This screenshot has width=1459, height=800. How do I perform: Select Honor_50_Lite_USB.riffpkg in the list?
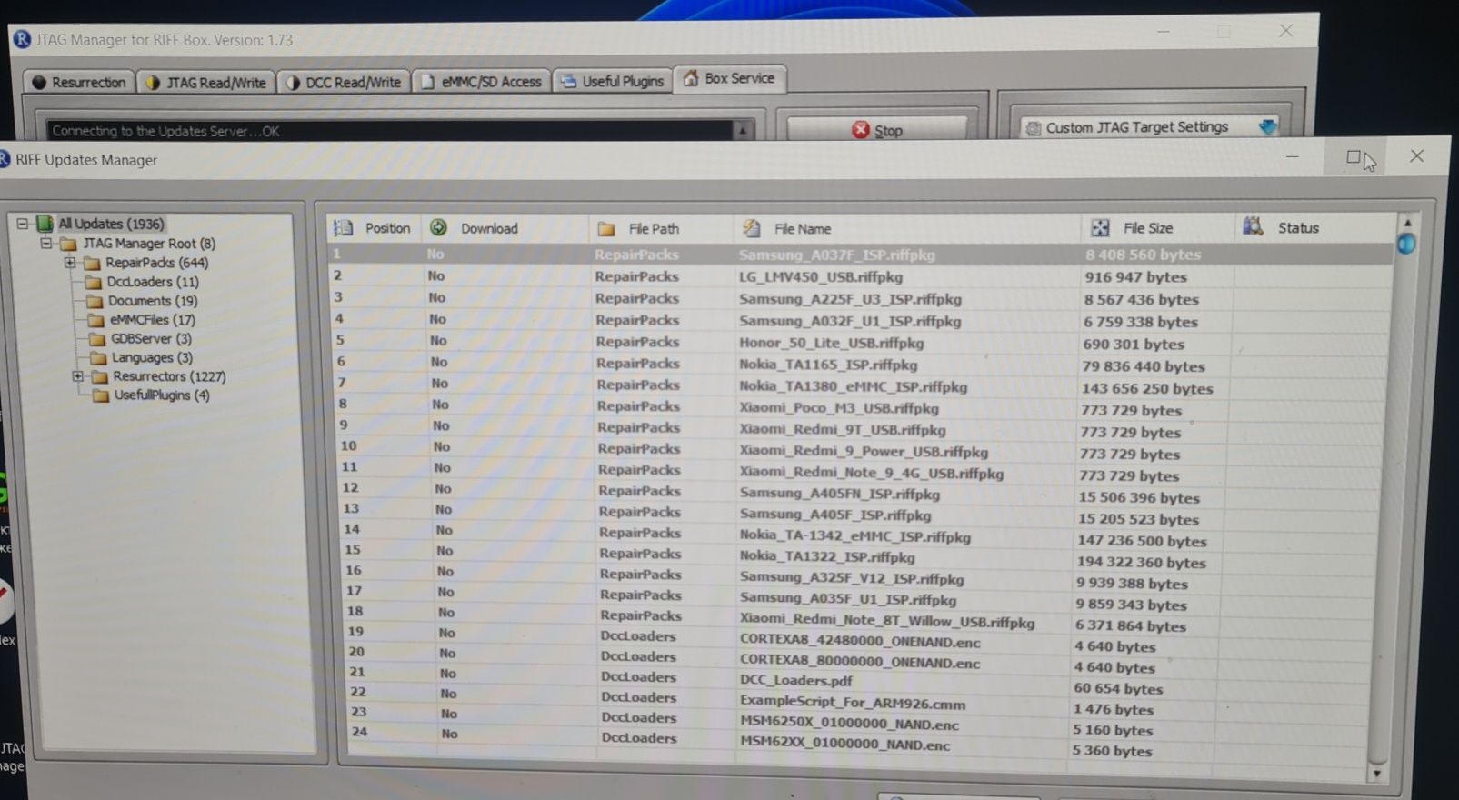pos(831,343)
